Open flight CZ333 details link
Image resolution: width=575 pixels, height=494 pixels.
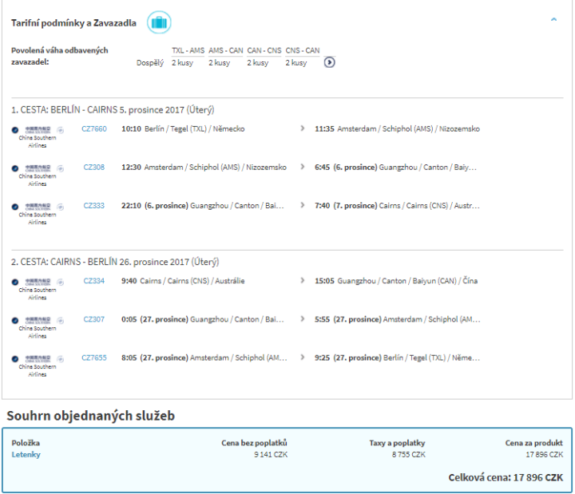pos(93,205)
